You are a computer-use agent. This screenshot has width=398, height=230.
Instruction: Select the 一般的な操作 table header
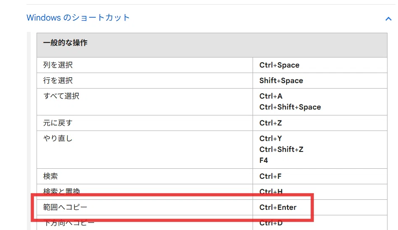point(212,45)
